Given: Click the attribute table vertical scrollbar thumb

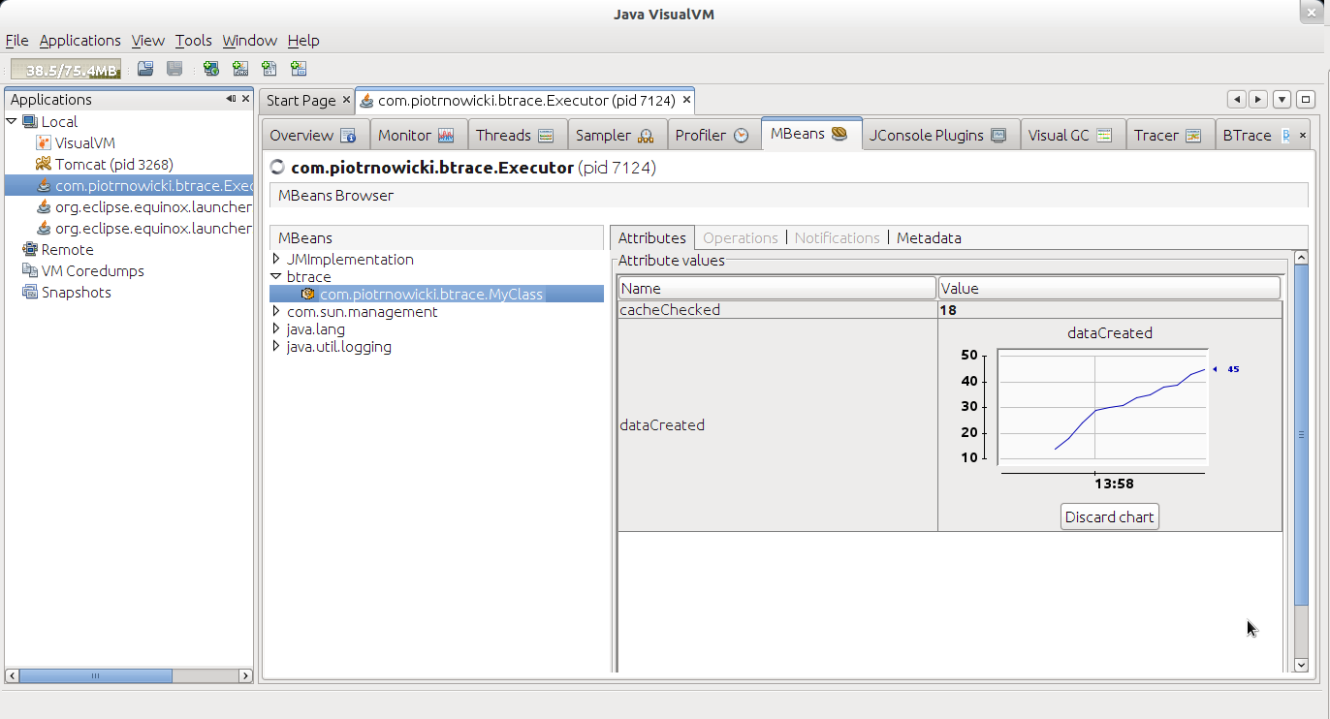Looking at the screenshot, I should pyautogui.click(x=1301, y=434).
